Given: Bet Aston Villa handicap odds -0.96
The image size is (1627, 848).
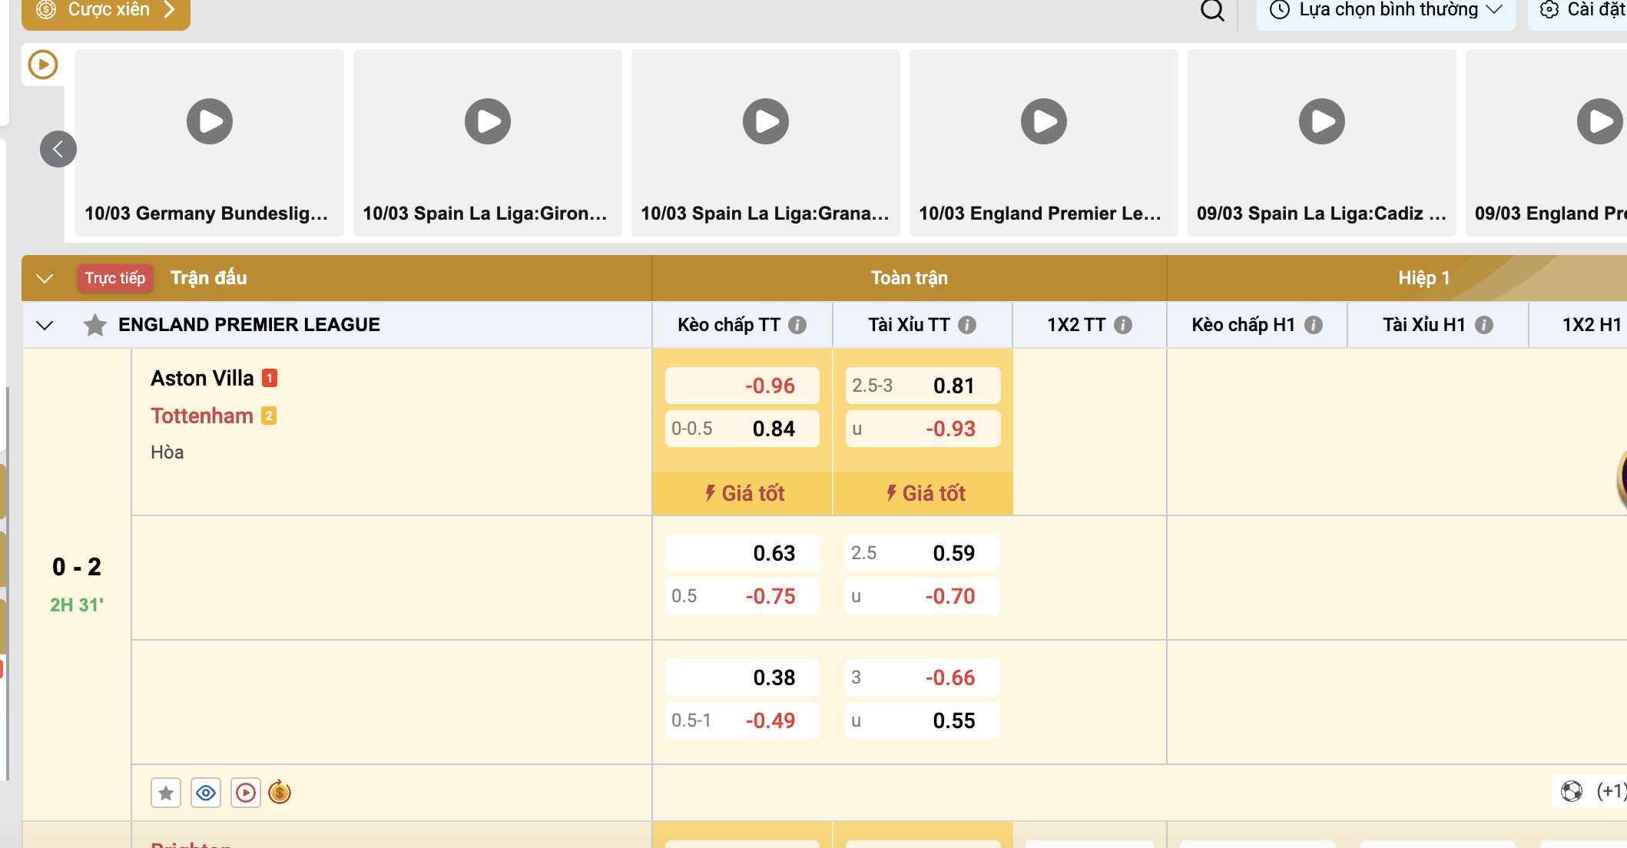Looking at the screenshot, I should (x=742, y=386).
